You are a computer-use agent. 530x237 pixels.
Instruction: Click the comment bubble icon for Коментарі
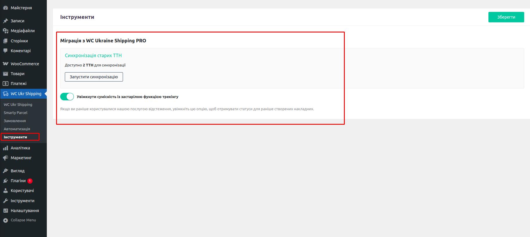coord(6,51)
